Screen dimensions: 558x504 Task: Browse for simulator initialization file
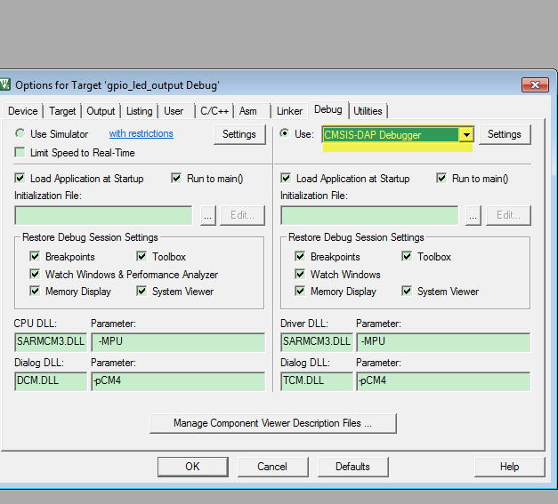coord(208,215)
